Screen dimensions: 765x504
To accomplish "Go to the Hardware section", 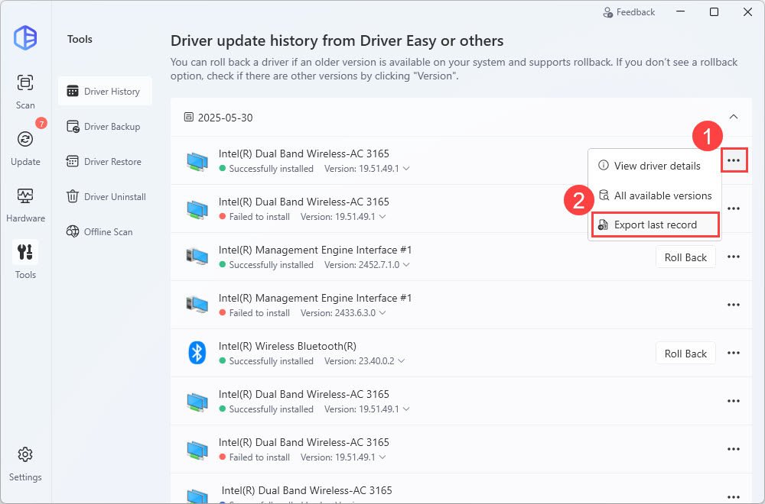I will [25, 203].
